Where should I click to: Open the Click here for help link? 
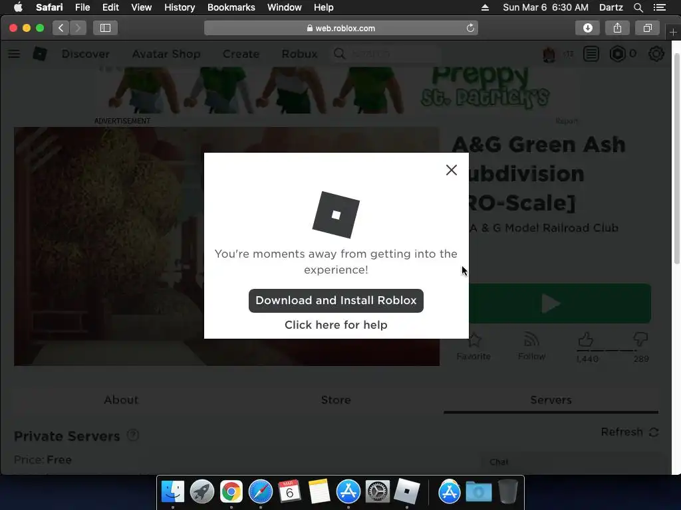click(336, 325)
